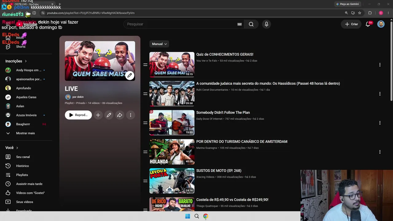Image resolution: width=393 pixels, height=221 pixels.
Task: Open the Chrome profile avatar 'D'
Action: [381, 13]
